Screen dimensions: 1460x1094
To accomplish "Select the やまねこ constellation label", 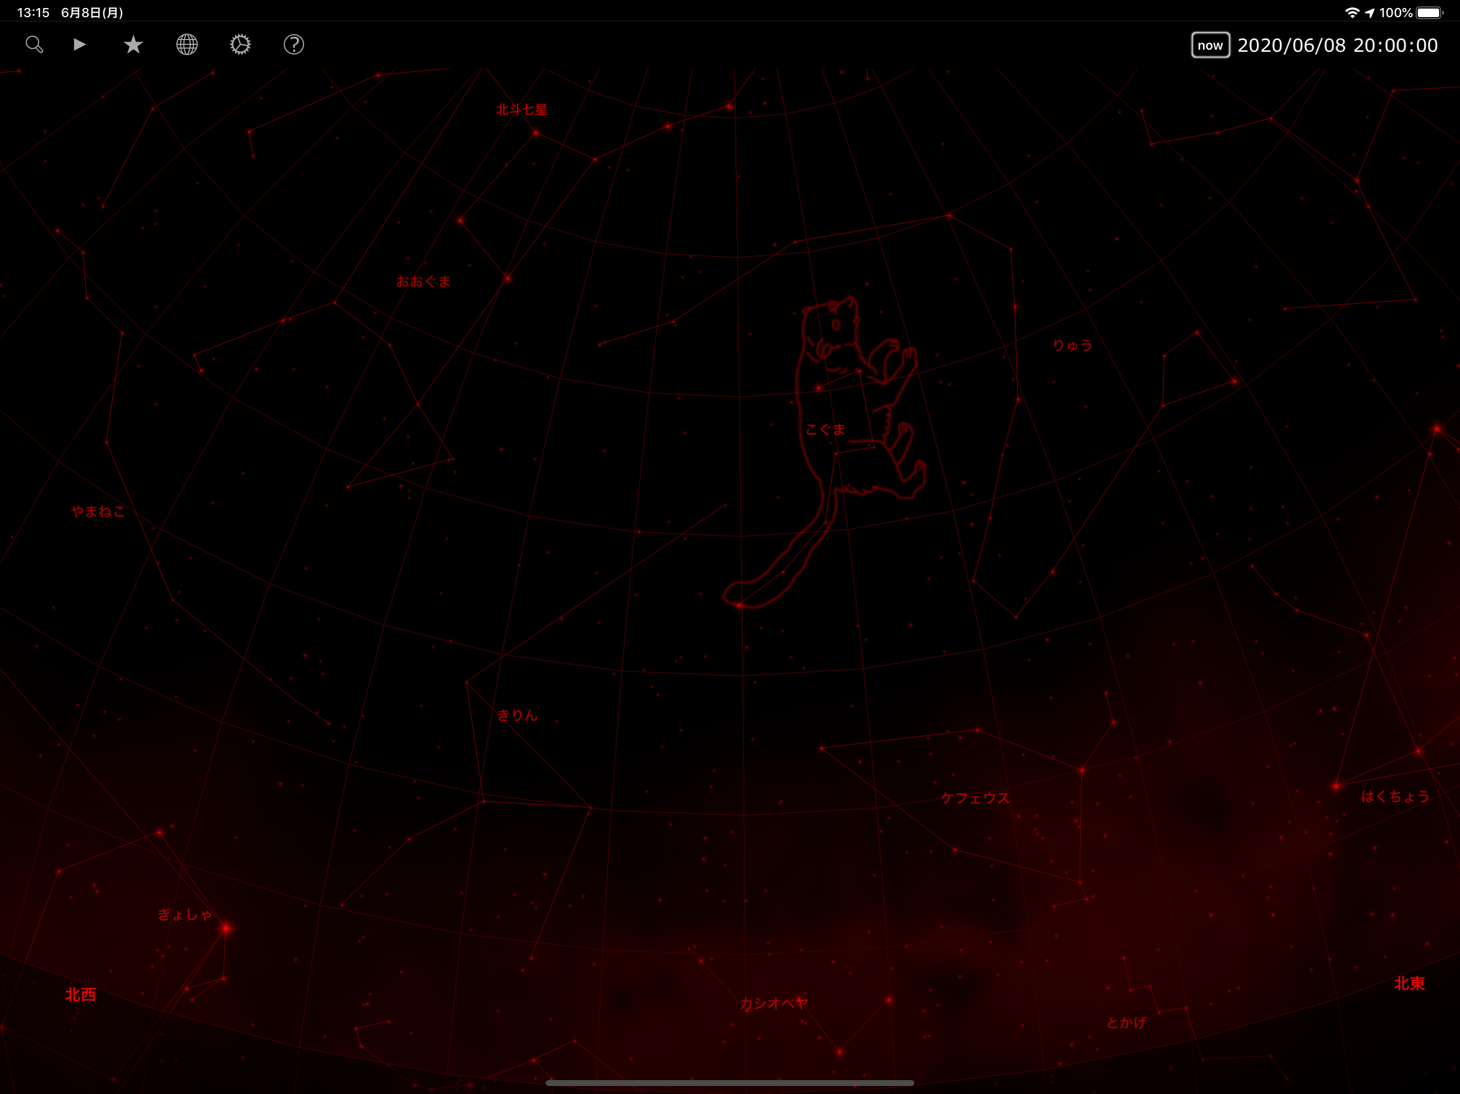I will pyautogui.click(x=98, y=511).
